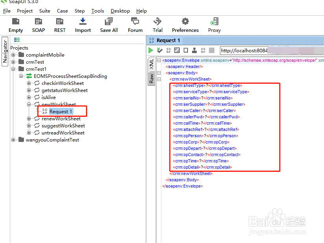Import a project
Screen dimensions: 324x243
[x=83, y=25]
